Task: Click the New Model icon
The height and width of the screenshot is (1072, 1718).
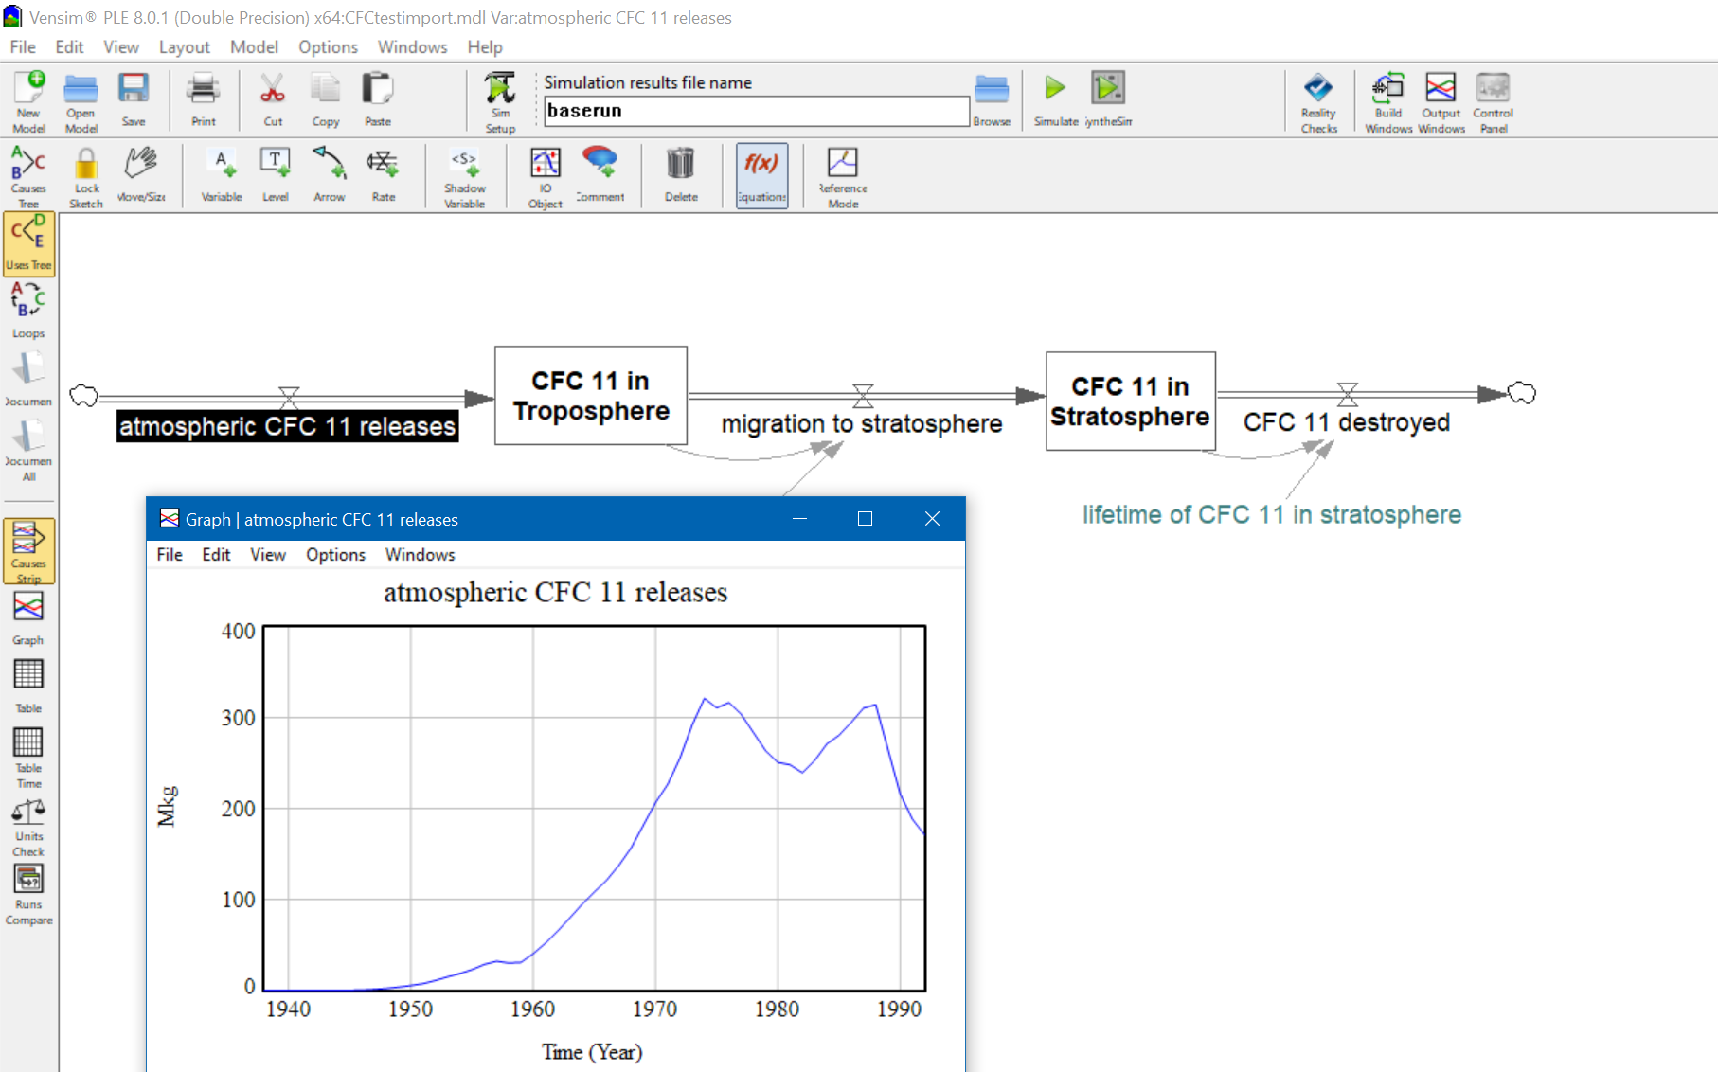Action: (29, 101)
